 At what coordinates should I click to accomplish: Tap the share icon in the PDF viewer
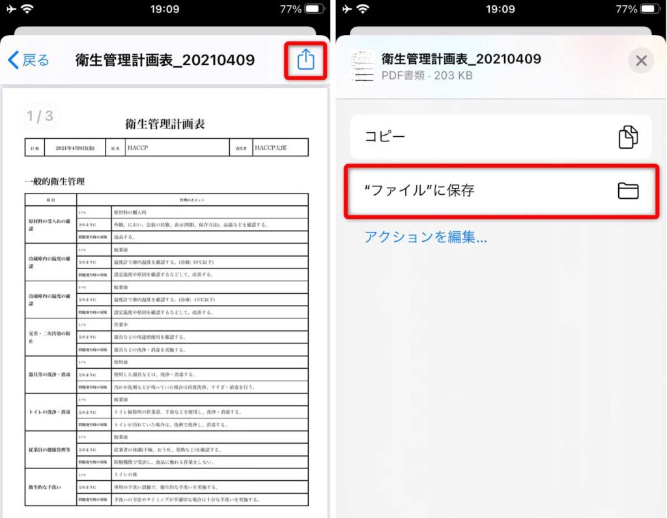pos(305,60)
